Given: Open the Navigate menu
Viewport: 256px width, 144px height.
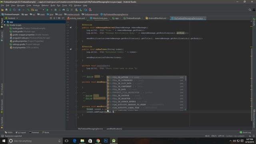Looking at the screenshot, I should click(21, 5).
